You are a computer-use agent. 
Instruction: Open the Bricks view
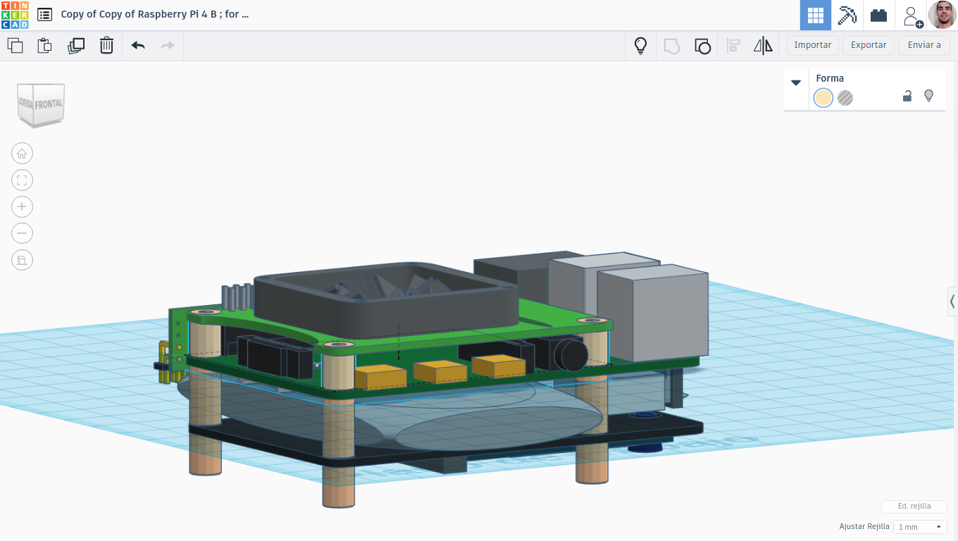point(878,15)
